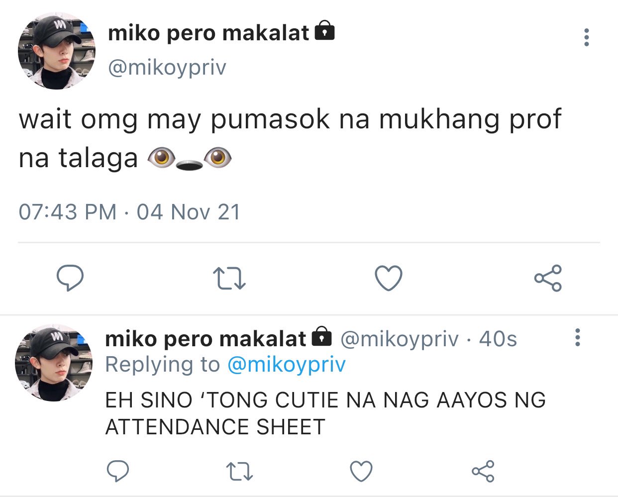618x497 pixels.
Task: Open more options for the main tweet
Action: point(587,37)
